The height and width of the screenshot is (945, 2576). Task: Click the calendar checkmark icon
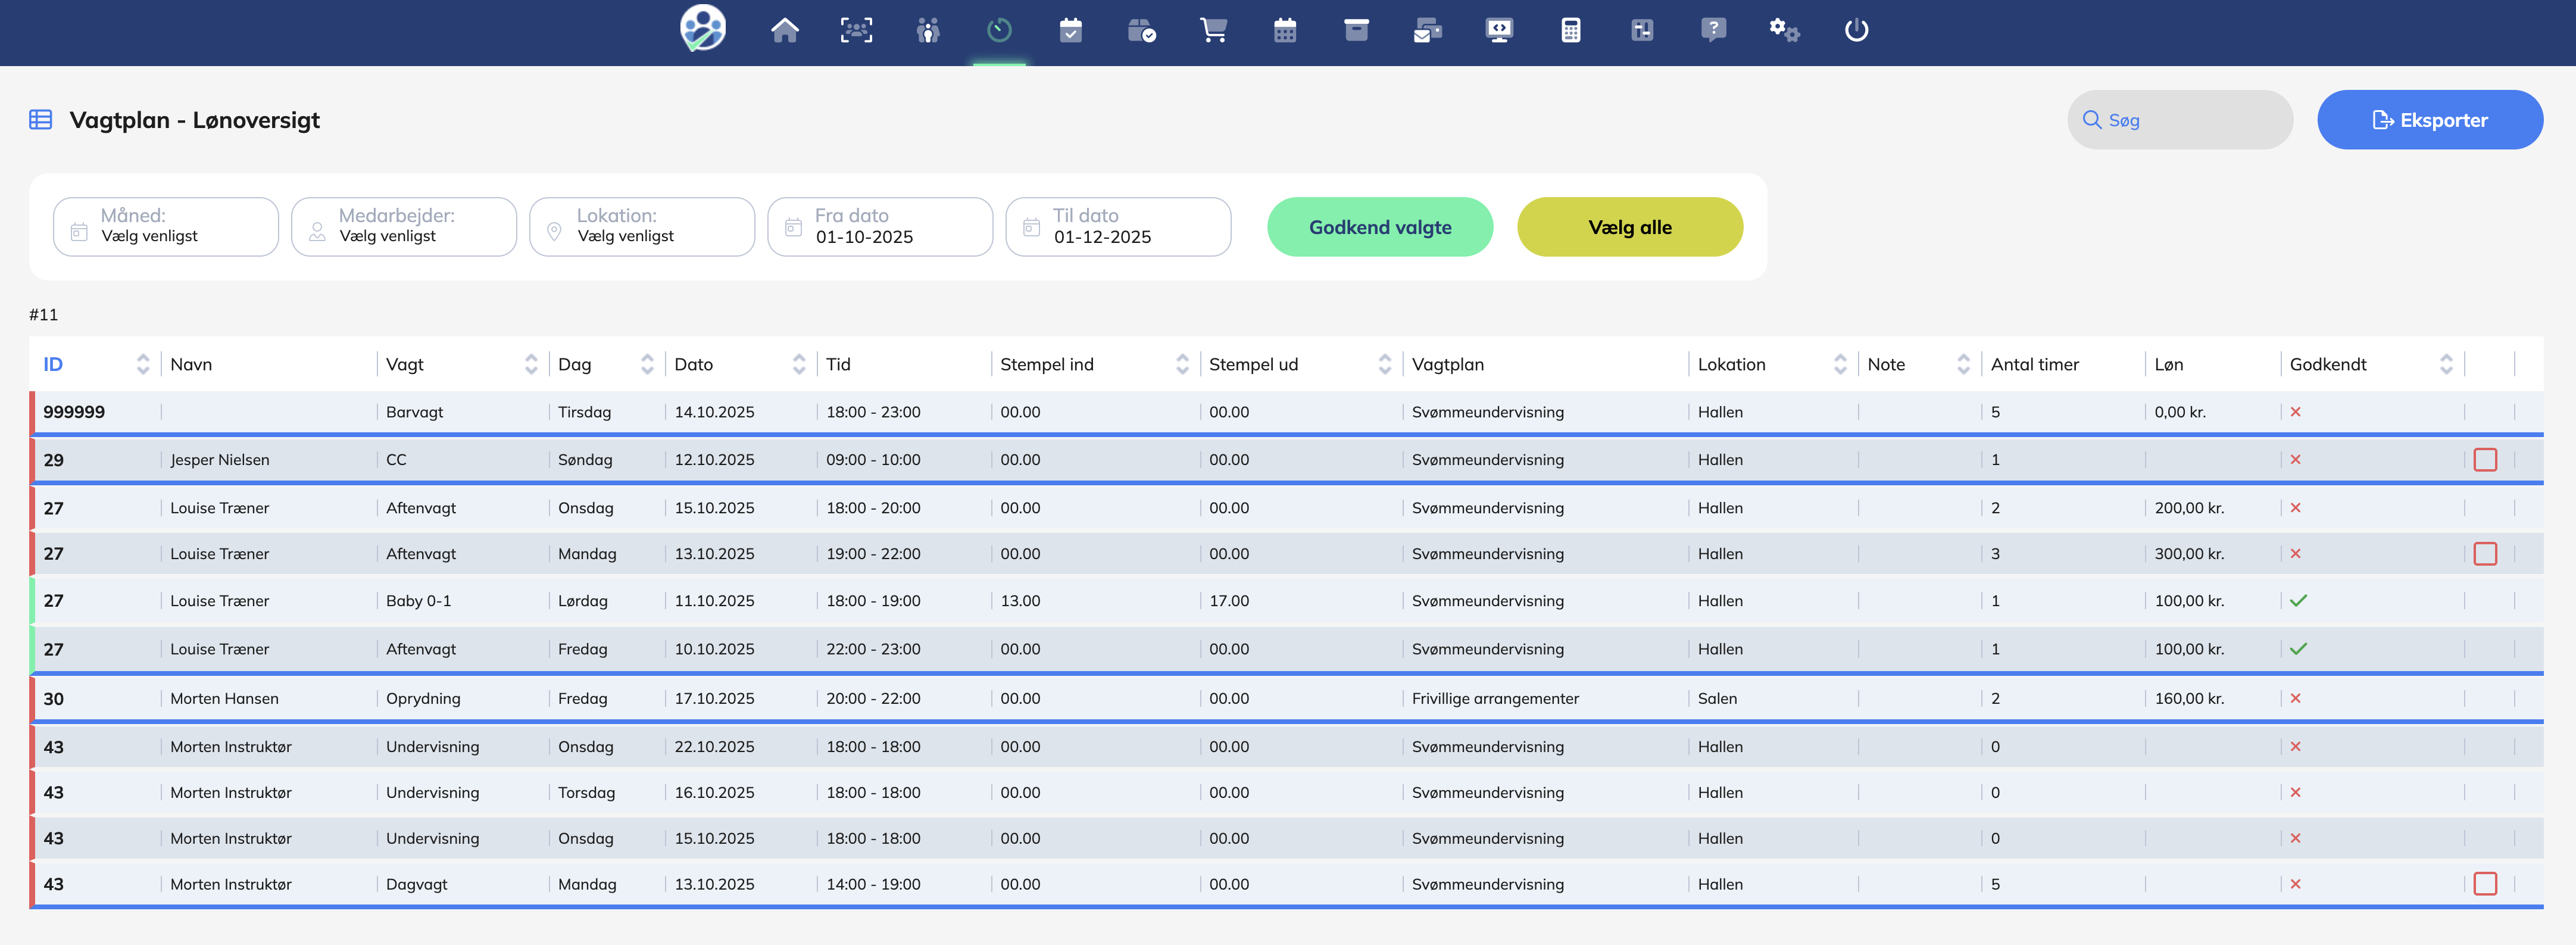coord(1070,31)
